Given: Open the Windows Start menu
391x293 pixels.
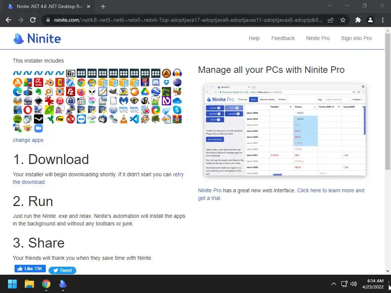Looking at the screenshot, I should tap(12, 284).
